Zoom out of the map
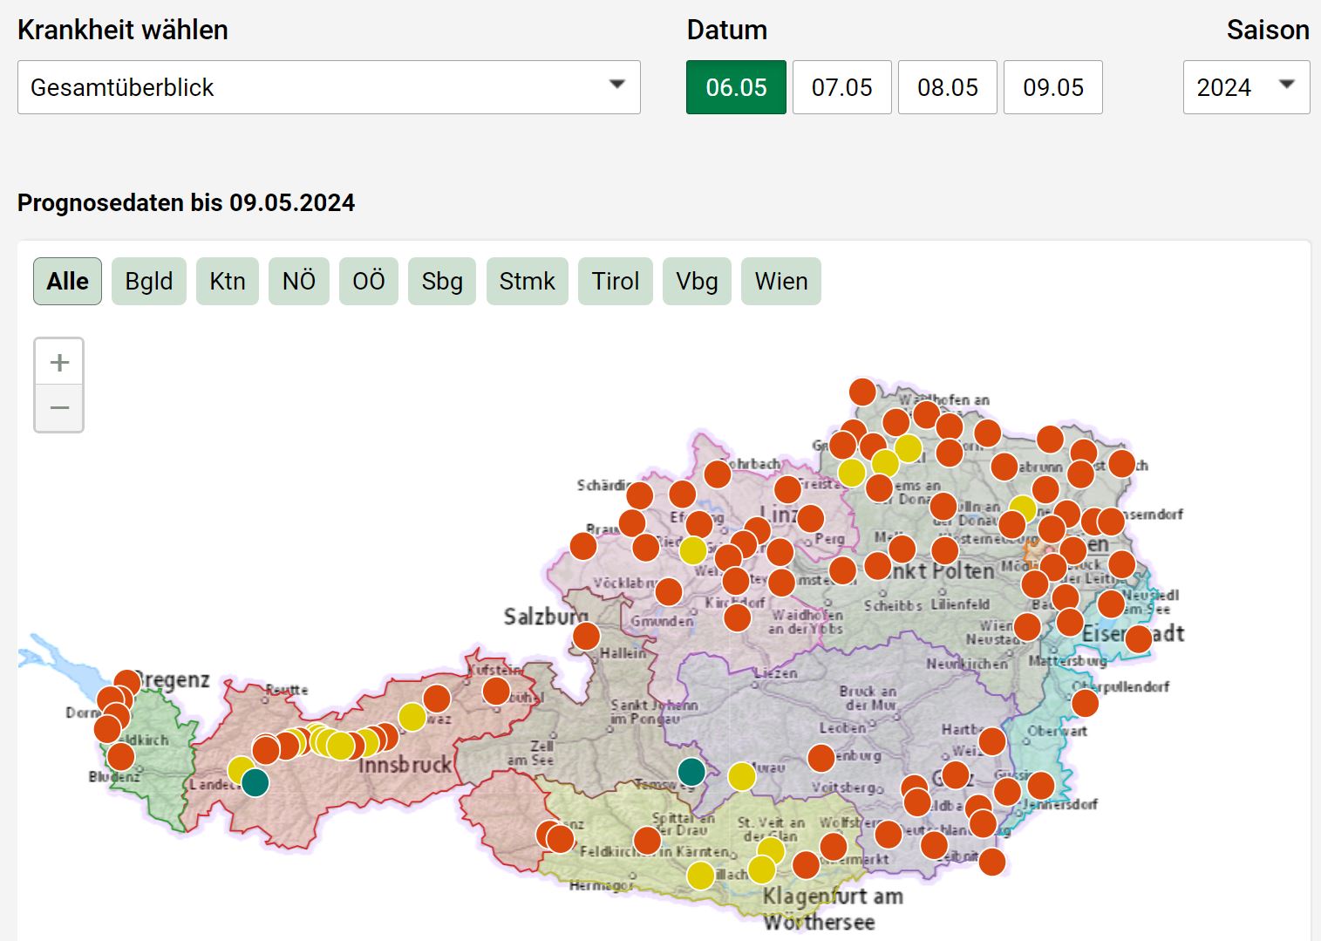This screenshot has width=1321, height=941. (59, 408)
